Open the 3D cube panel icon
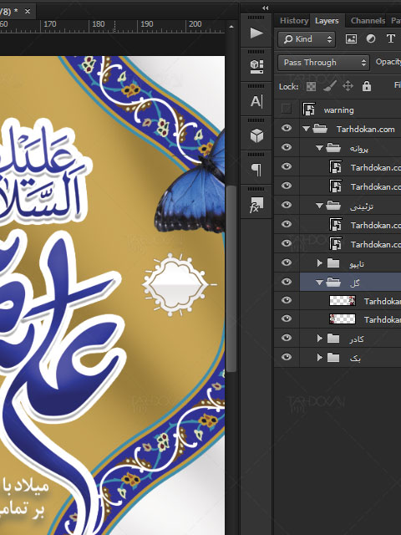401x535 pixels. tap(256, 135)
